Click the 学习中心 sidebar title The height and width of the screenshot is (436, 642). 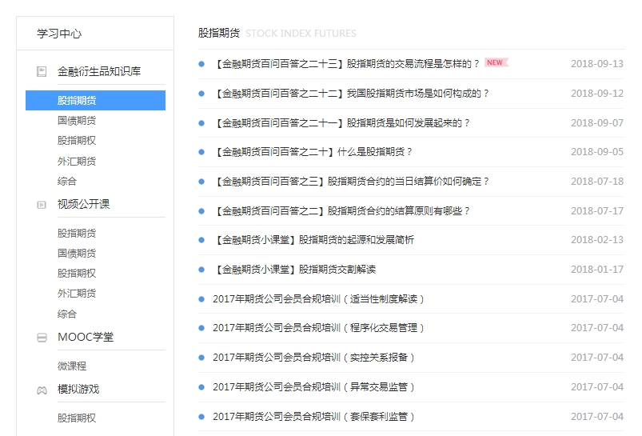pos(59,34)
